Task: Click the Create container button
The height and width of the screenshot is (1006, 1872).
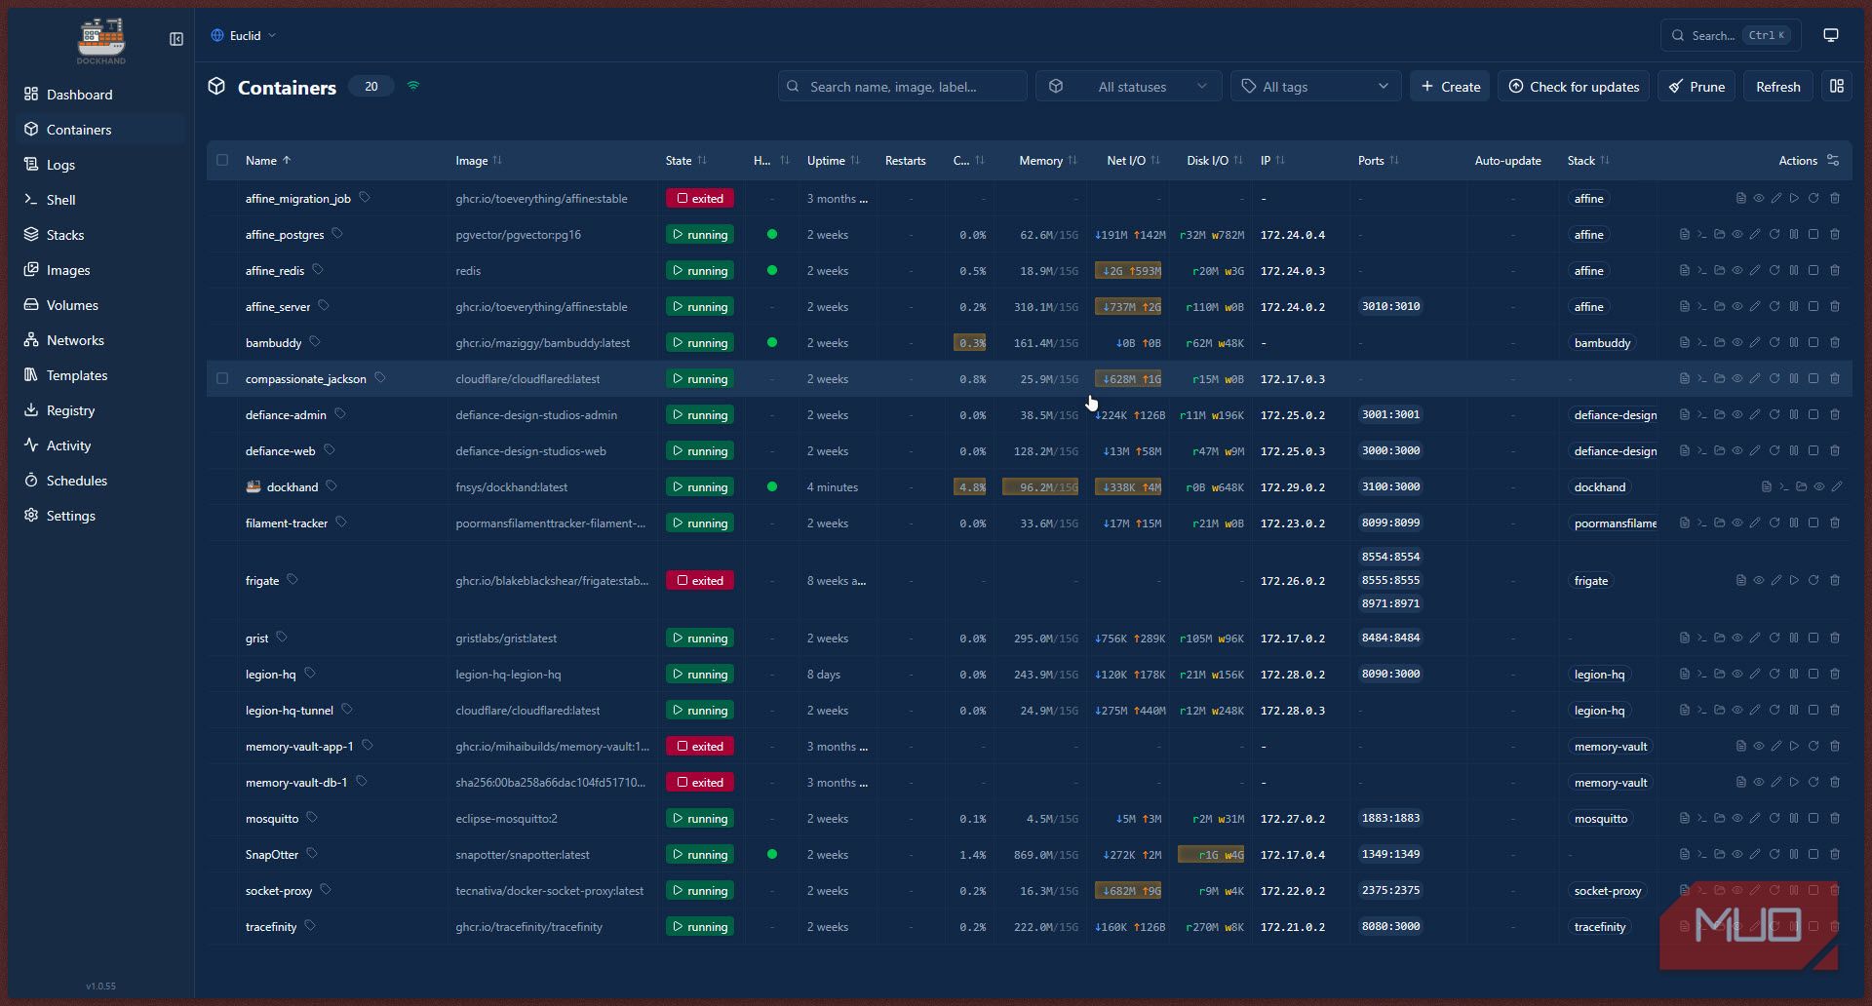Action: (1450, 86)
